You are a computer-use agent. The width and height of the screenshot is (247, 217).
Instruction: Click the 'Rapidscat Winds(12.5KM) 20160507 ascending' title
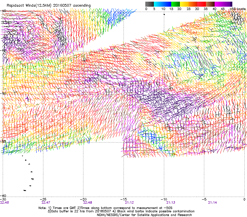[49, 6]
